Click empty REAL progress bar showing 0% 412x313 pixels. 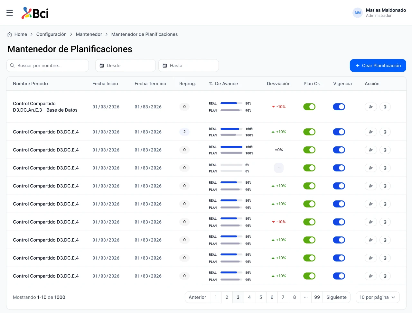[231, 165]
